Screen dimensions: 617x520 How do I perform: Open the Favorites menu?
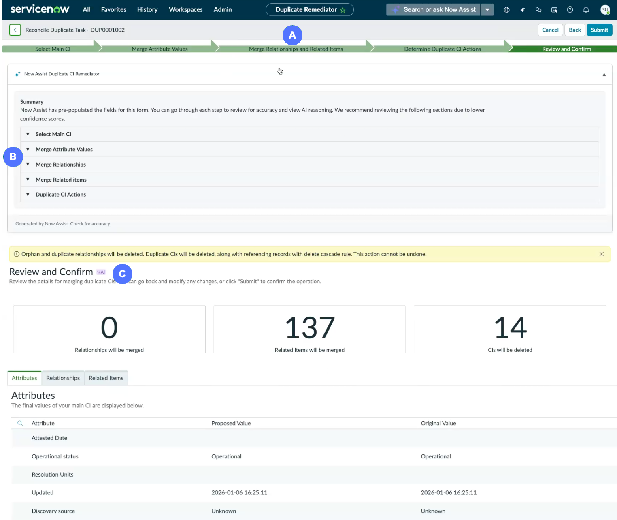pyautogui.click(x=114, y=9)
